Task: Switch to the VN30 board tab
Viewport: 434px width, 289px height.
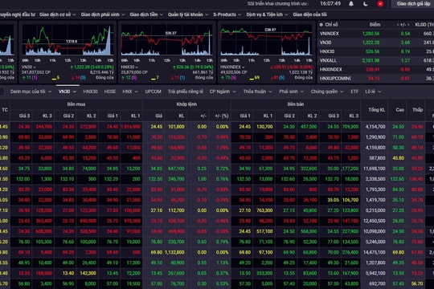Action: tap(67, 92)
